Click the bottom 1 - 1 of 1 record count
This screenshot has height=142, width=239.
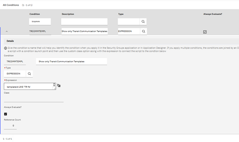pos(7,139)
